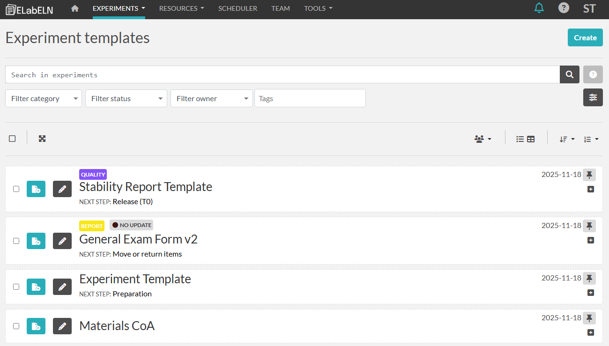The width and height of the screenshot is (609, 346).
Task: Open the Filter owner dropdown
Action: [x=211, y=98]
